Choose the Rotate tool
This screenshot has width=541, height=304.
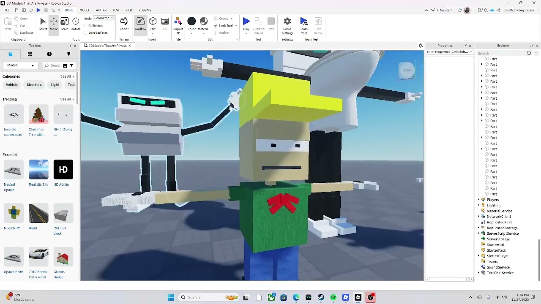[76, 24]
